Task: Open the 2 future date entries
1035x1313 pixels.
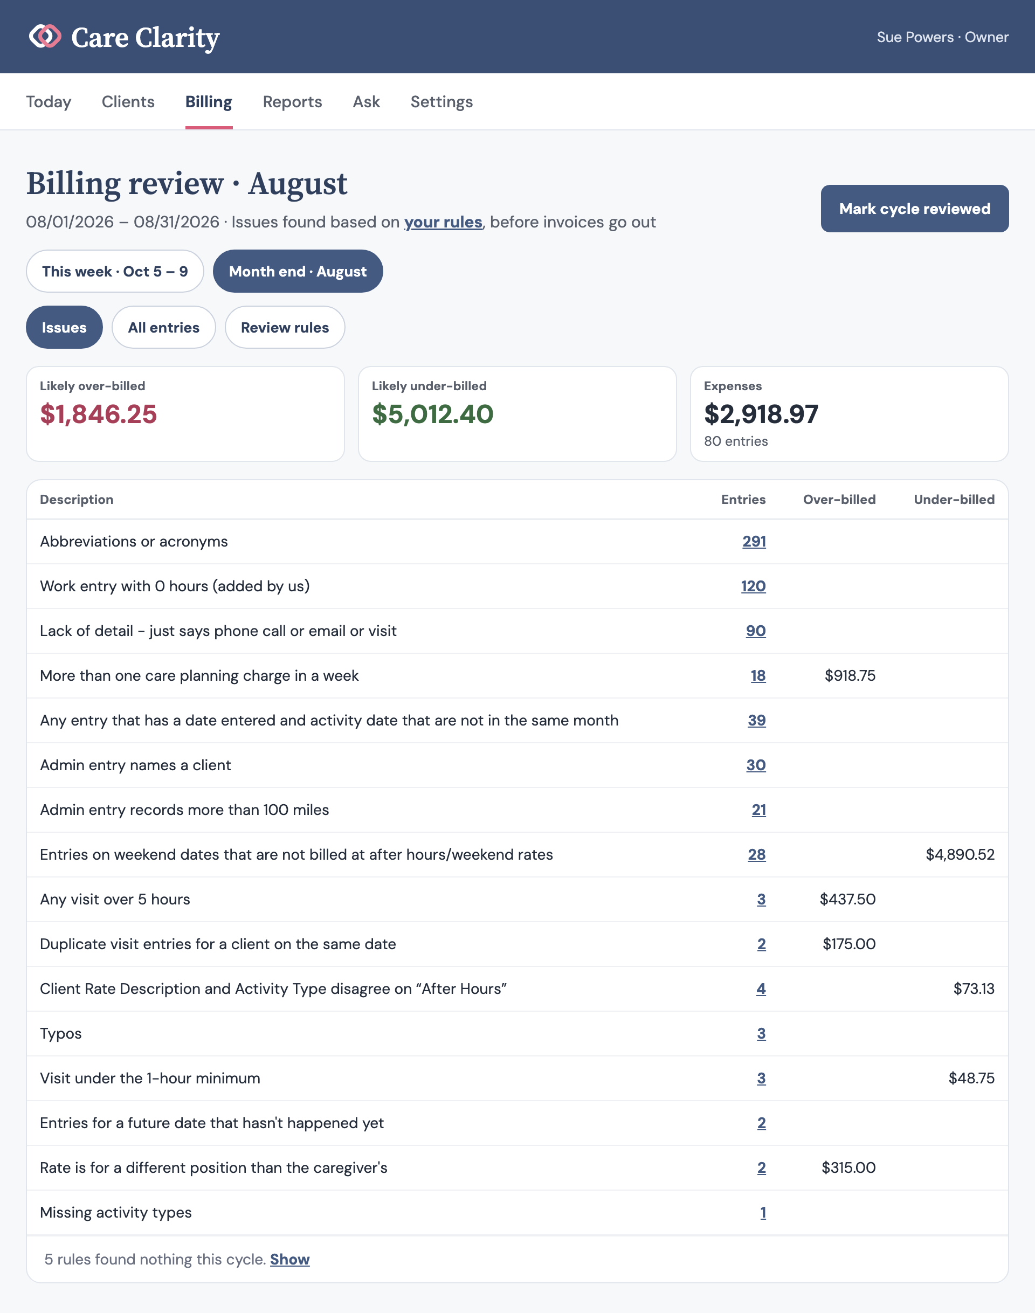Action: 761,1124
